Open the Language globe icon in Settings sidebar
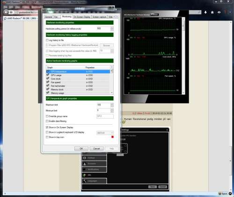This screenshot has height=197, width=234. click(85, 181)
